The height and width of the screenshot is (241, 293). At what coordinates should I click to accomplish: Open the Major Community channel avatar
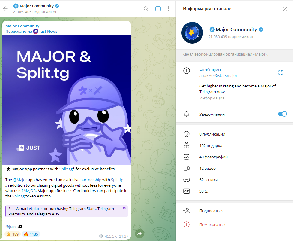pyautogui.click(x=192, y=33)
